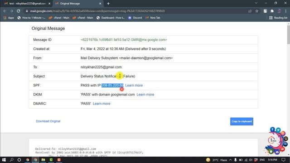Image resolution: width=290 pixels, height=163 pixels.
Task: Open Windows taskbar search
Action: [11, 160]
